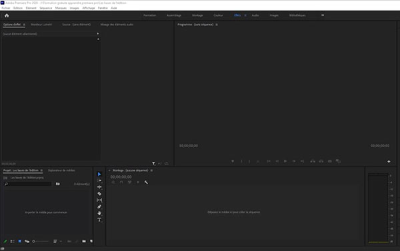This screenshot has height=251, width=400.
Task: Open Effets workspace menu
Action: (x=245, y=15)
